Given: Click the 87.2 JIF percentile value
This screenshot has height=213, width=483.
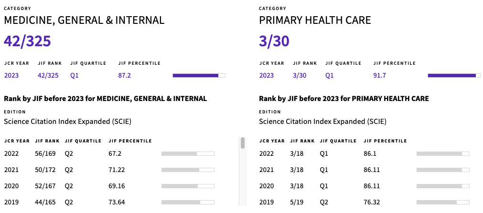Looking at the screenshot, I should (x=124, y=75).
